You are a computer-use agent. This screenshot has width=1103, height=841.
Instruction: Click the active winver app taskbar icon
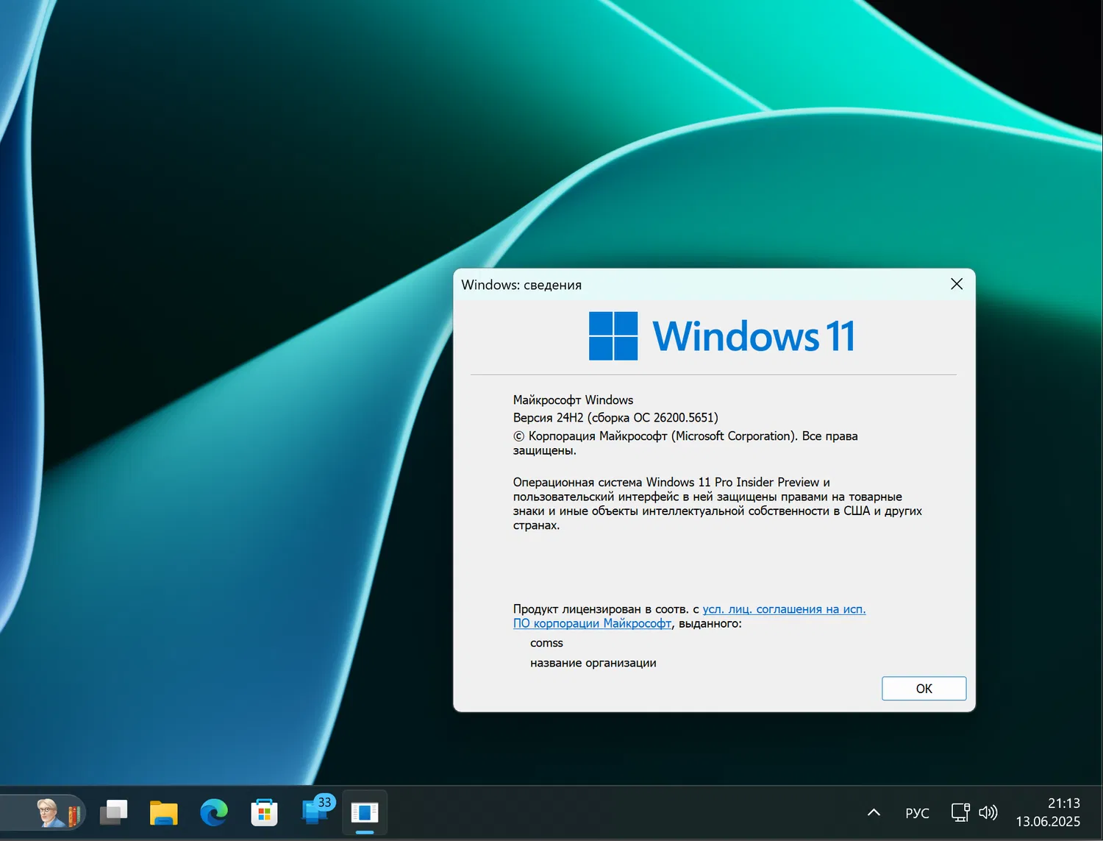coord(364,812)
